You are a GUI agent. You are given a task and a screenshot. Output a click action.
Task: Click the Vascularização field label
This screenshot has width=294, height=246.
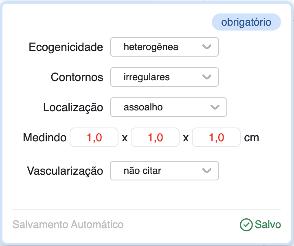[x=65, y=171]
